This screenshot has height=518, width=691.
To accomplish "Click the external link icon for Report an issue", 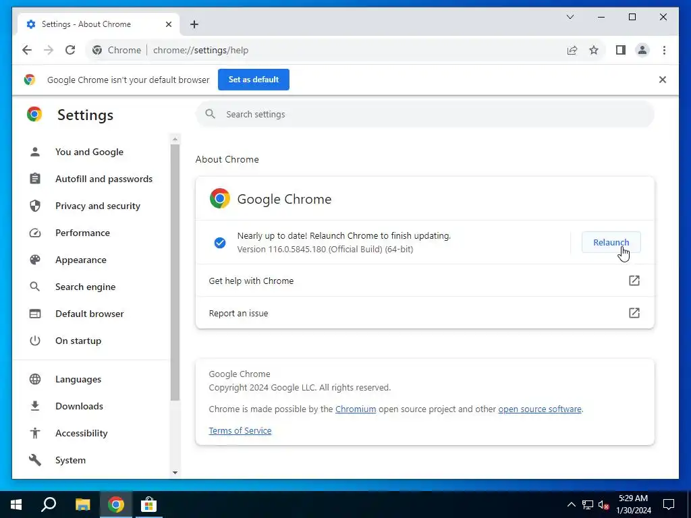I will (x=634, y=313).
